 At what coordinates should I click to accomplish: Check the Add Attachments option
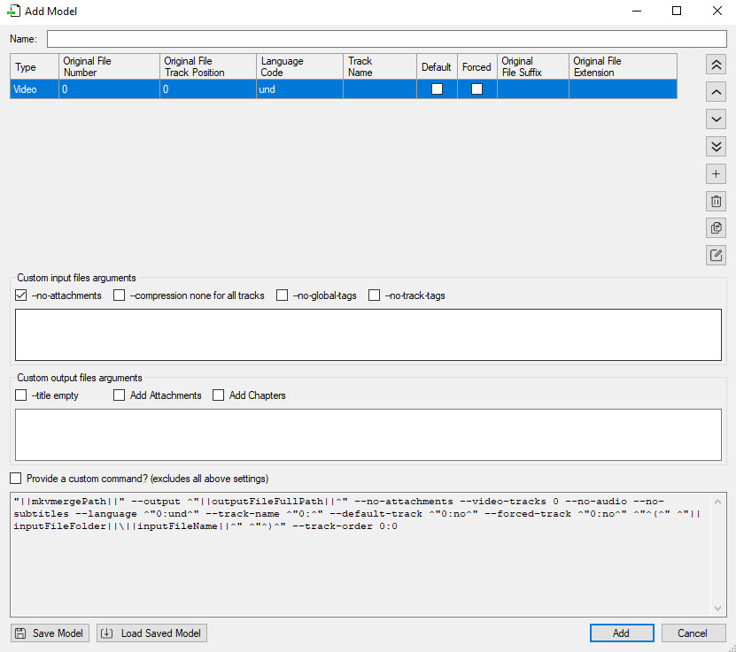(x=120, y=395)
